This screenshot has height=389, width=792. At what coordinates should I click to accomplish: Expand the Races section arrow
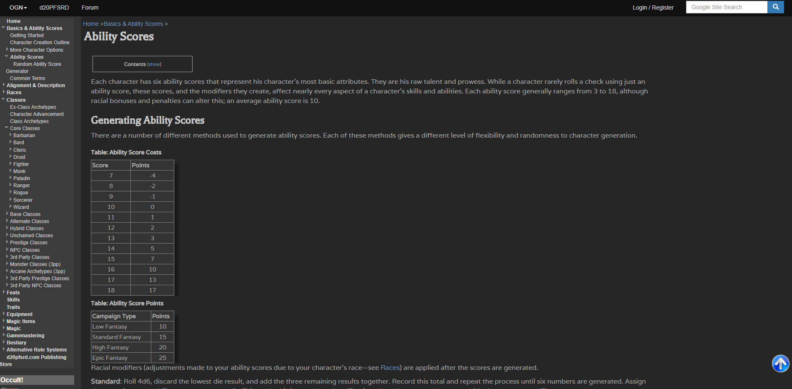tap(4, 92)
